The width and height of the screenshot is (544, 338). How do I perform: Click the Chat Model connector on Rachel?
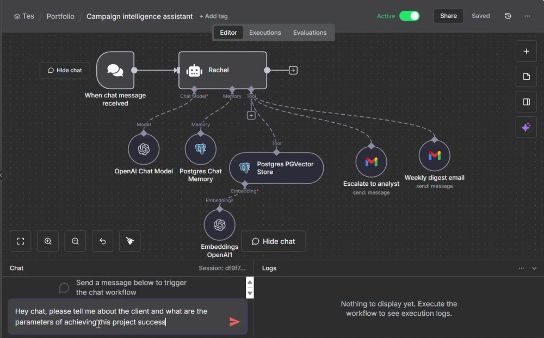194,90
